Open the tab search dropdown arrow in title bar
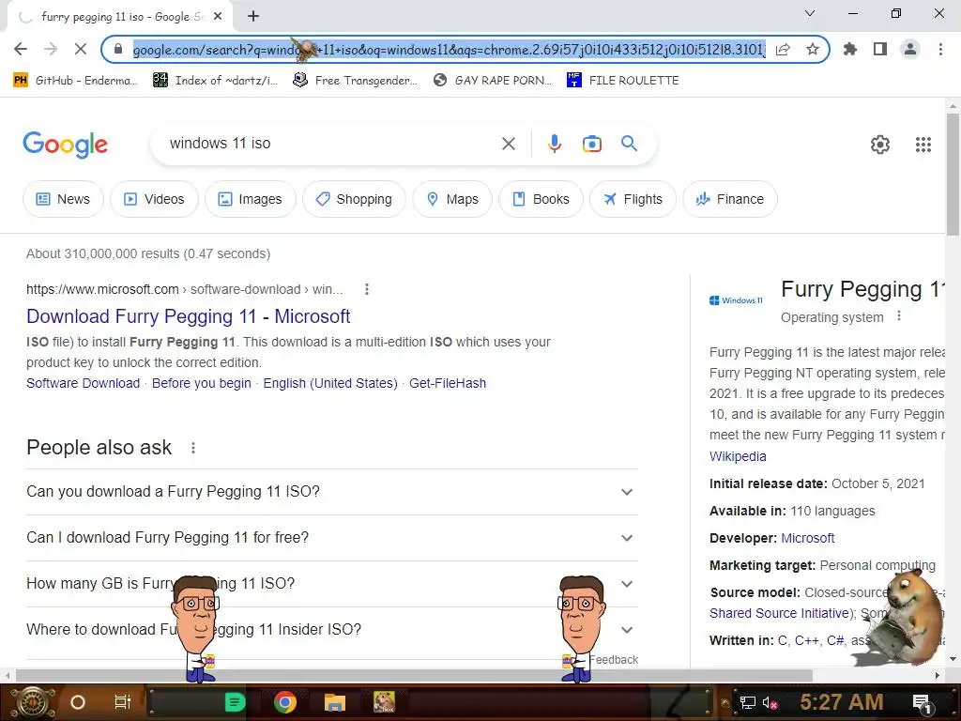This screenshot has width=961, height=721. click(810, 13)
